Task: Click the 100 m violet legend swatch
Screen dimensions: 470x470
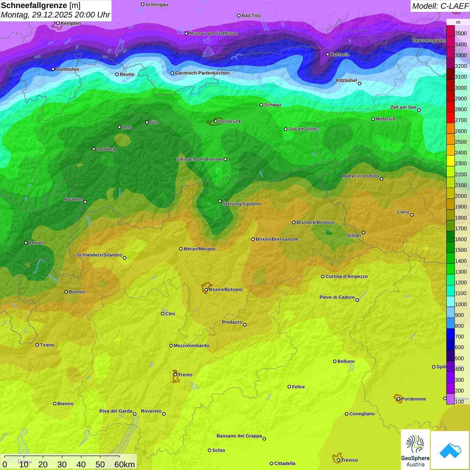Action: click(x=450, y=399)
